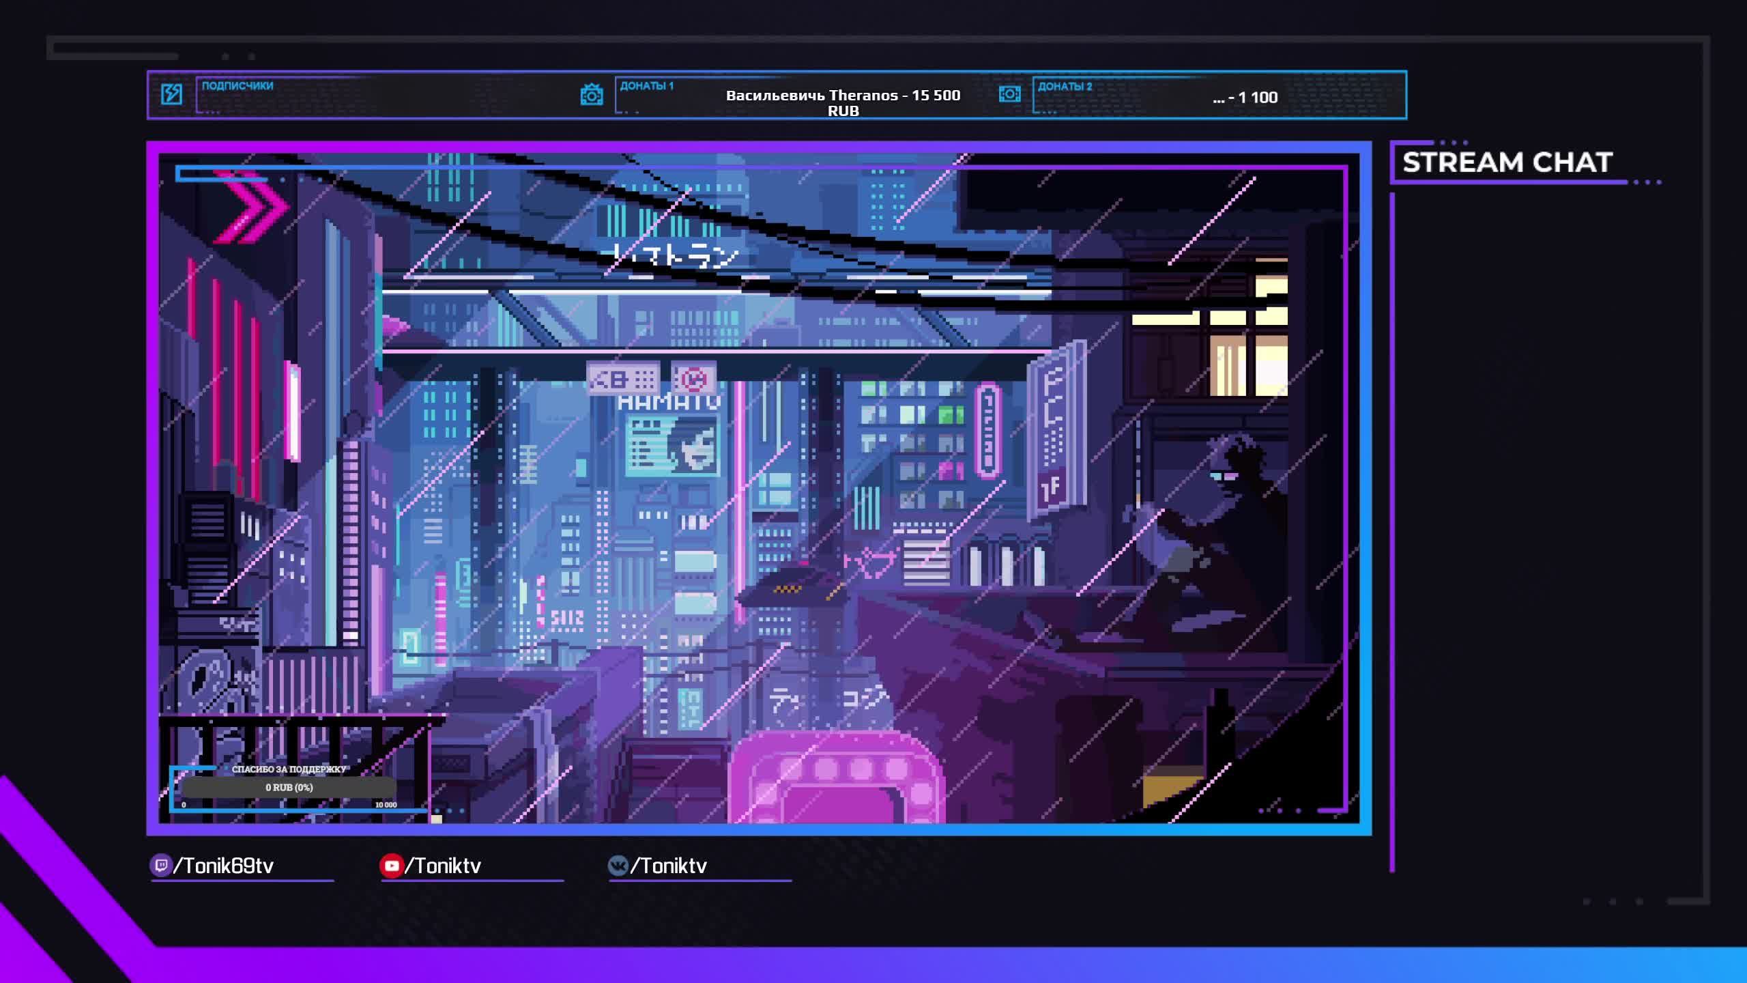Click the YouTube logo icon

(x=391, y=866)
